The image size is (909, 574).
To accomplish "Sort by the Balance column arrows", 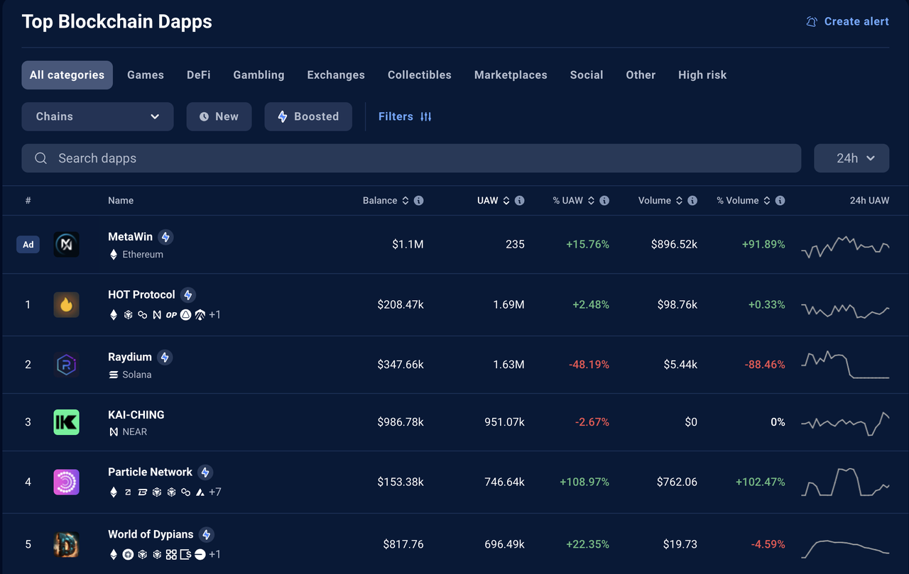I will pyautogui.click(x=405, y=201).
